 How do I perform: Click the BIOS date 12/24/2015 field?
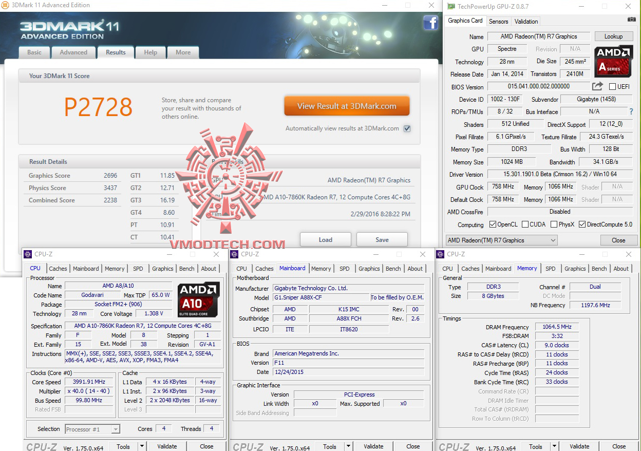(x=349, y=372)
